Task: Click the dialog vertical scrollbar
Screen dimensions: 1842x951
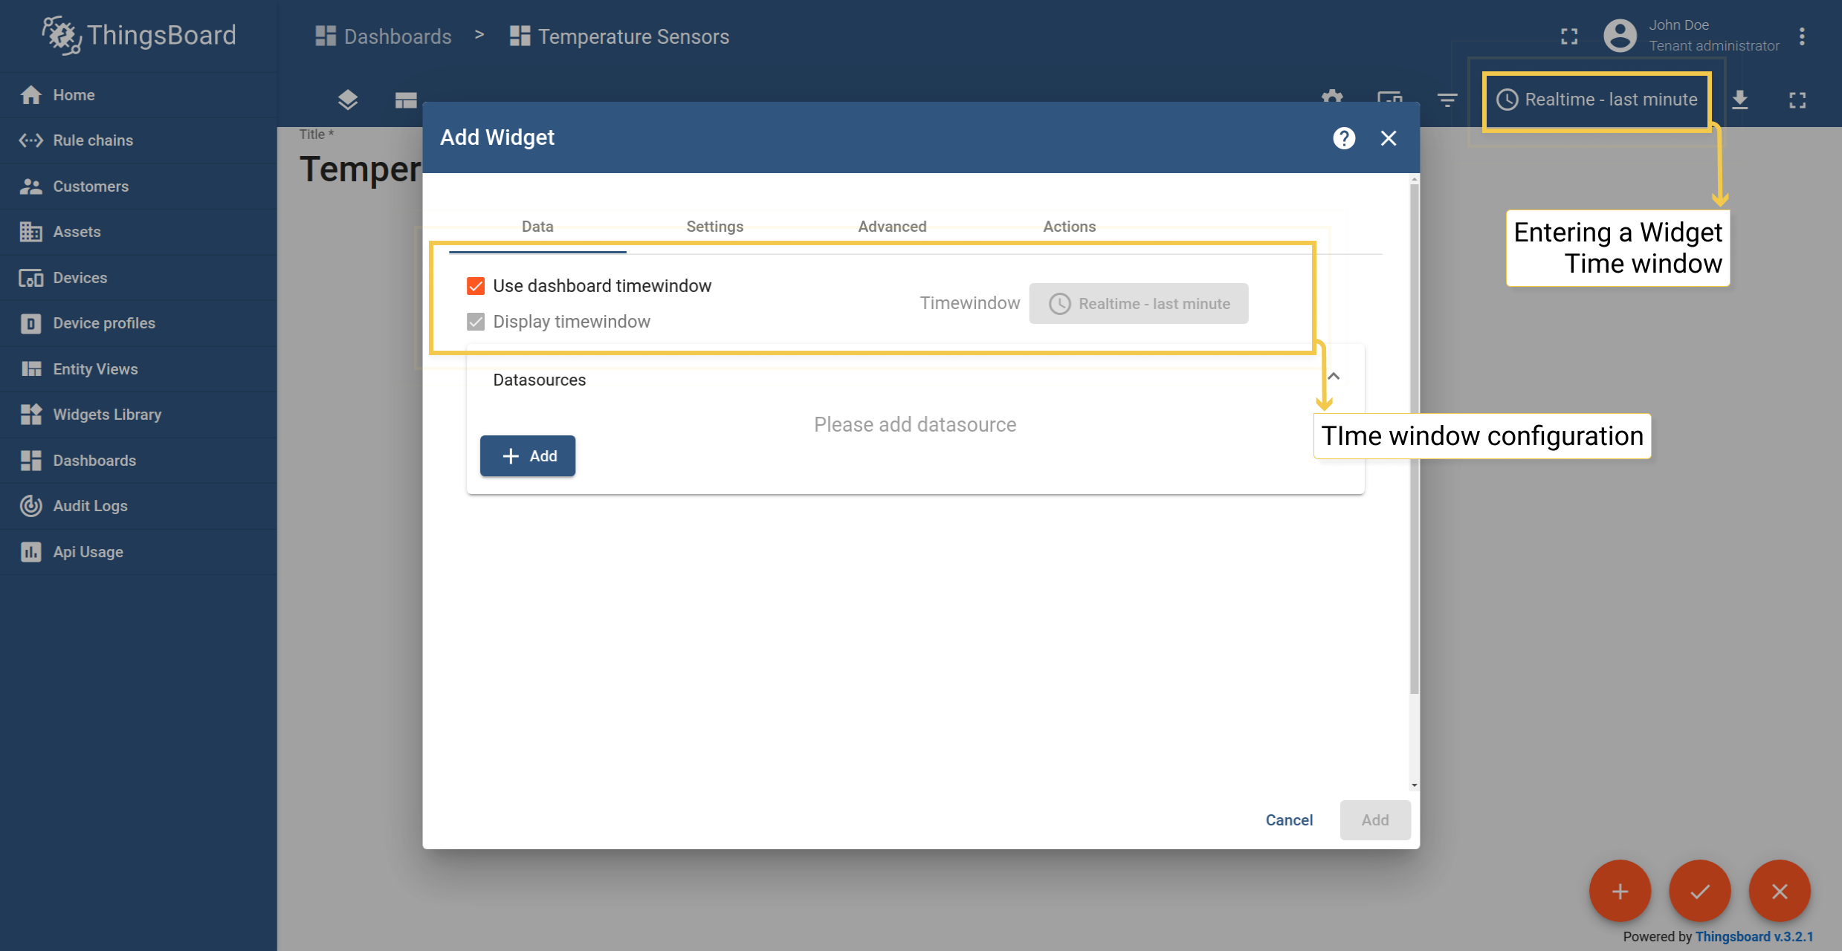Action: pos(1414,438)
